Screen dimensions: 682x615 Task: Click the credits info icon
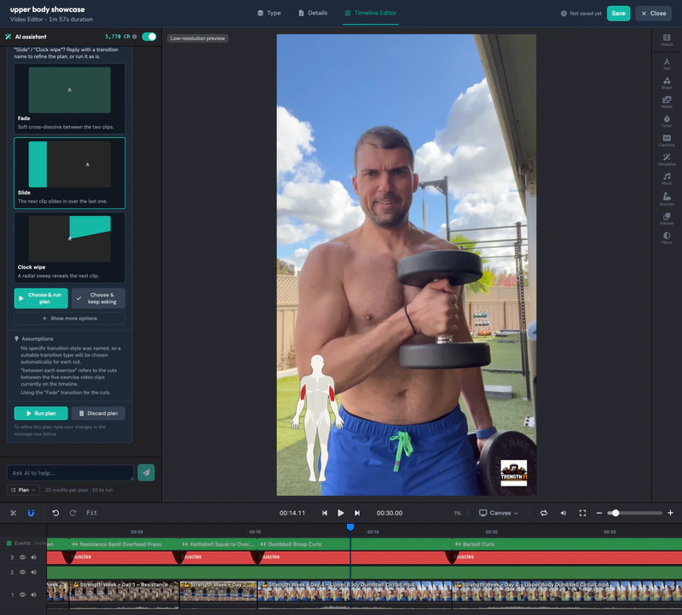click(135, 37)
